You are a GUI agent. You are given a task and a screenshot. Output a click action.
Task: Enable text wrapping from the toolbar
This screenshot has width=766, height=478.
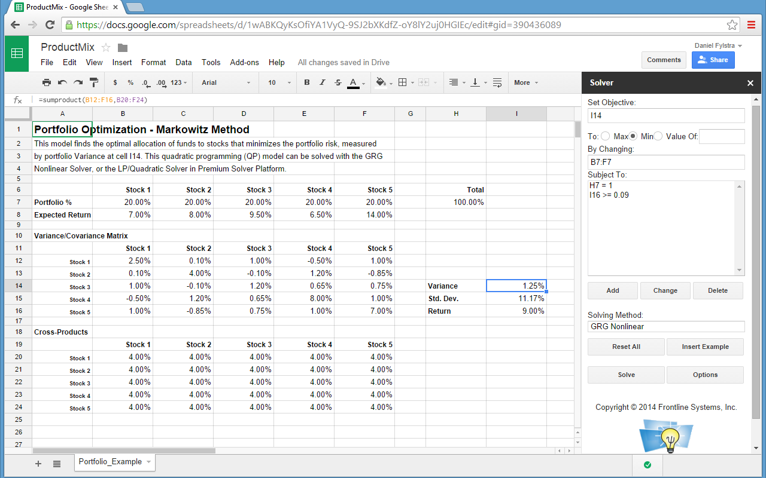coord(497,82)
